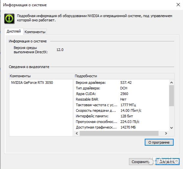Select the Тип драйвера row
Screen dimensions: 183x169
coord(122,88)
